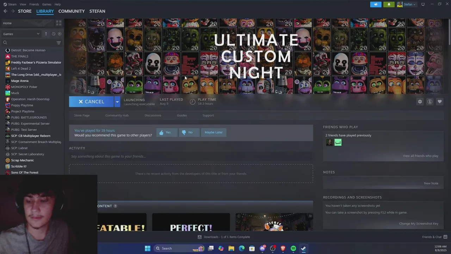Viewport: 451px width, 254px height.
Task: Open Windows Start menu
Action: click(x=148, y=248)
